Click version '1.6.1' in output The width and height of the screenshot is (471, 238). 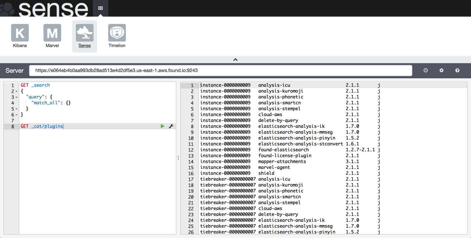[x=353, y=144]
